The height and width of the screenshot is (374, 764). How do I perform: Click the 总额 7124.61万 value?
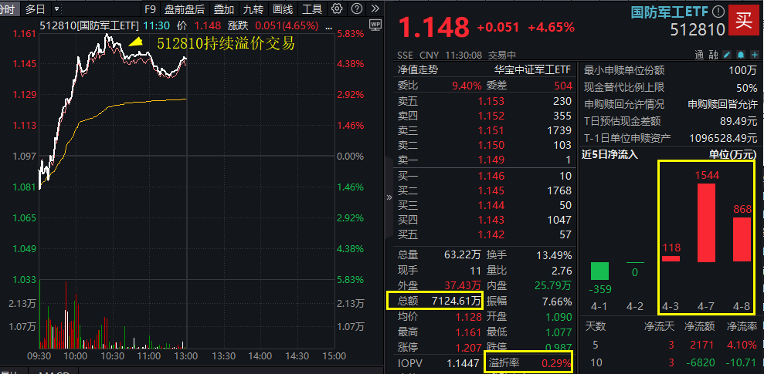pos(457,302)
